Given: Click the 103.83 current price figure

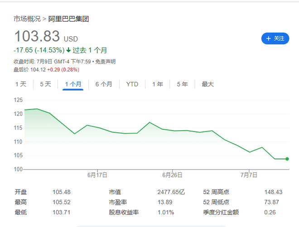Looking at the screenshot, I should [37, 37].
